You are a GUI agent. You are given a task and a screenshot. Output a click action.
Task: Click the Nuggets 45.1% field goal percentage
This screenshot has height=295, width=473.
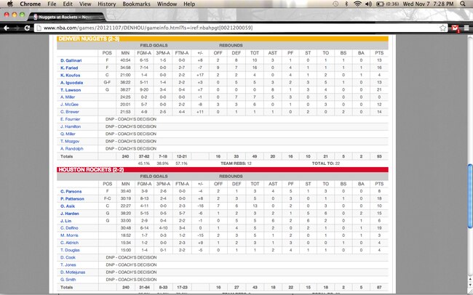click(144, 163)
